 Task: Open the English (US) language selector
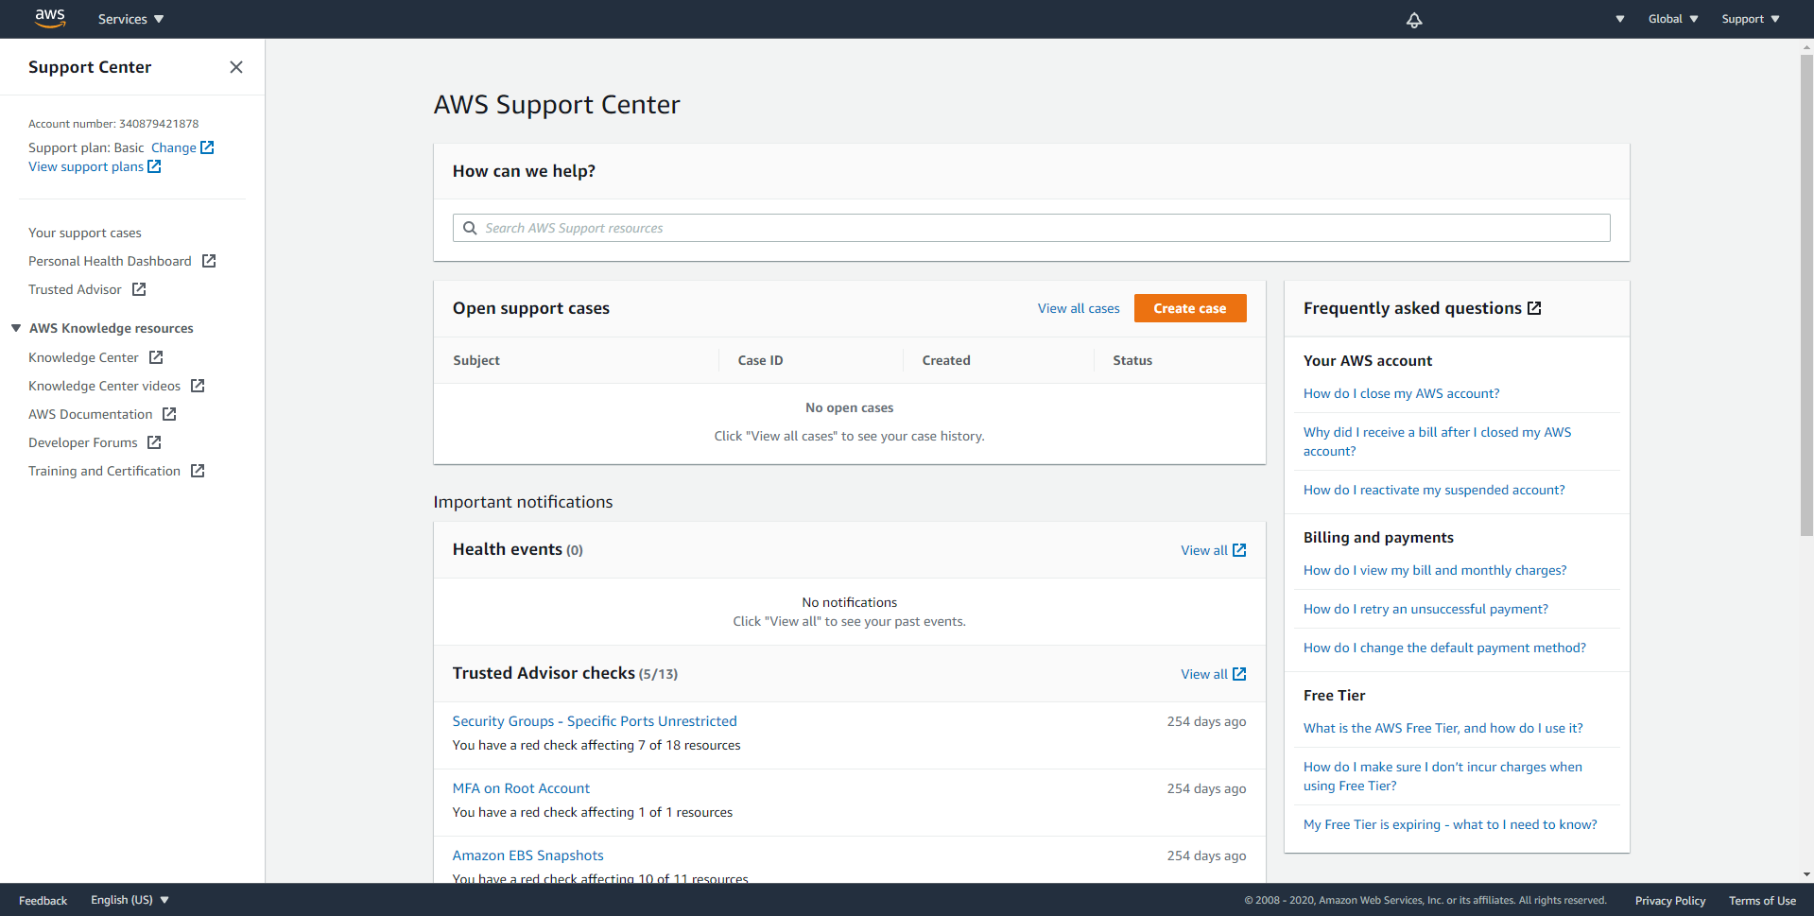pos(130,900)
